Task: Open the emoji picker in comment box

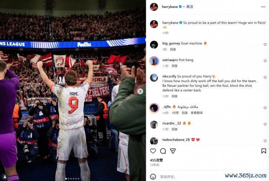Action: [x=153, y=177]
